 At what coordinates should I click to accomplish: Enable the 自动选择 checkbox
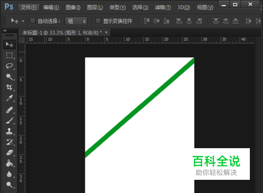tap(33, 21)
